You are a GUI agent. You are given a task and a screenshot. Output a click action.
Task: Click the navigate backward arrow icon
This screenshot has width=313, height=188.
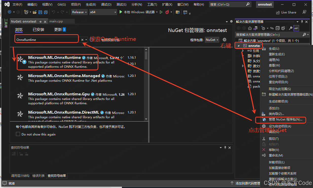tap(9, 12)
